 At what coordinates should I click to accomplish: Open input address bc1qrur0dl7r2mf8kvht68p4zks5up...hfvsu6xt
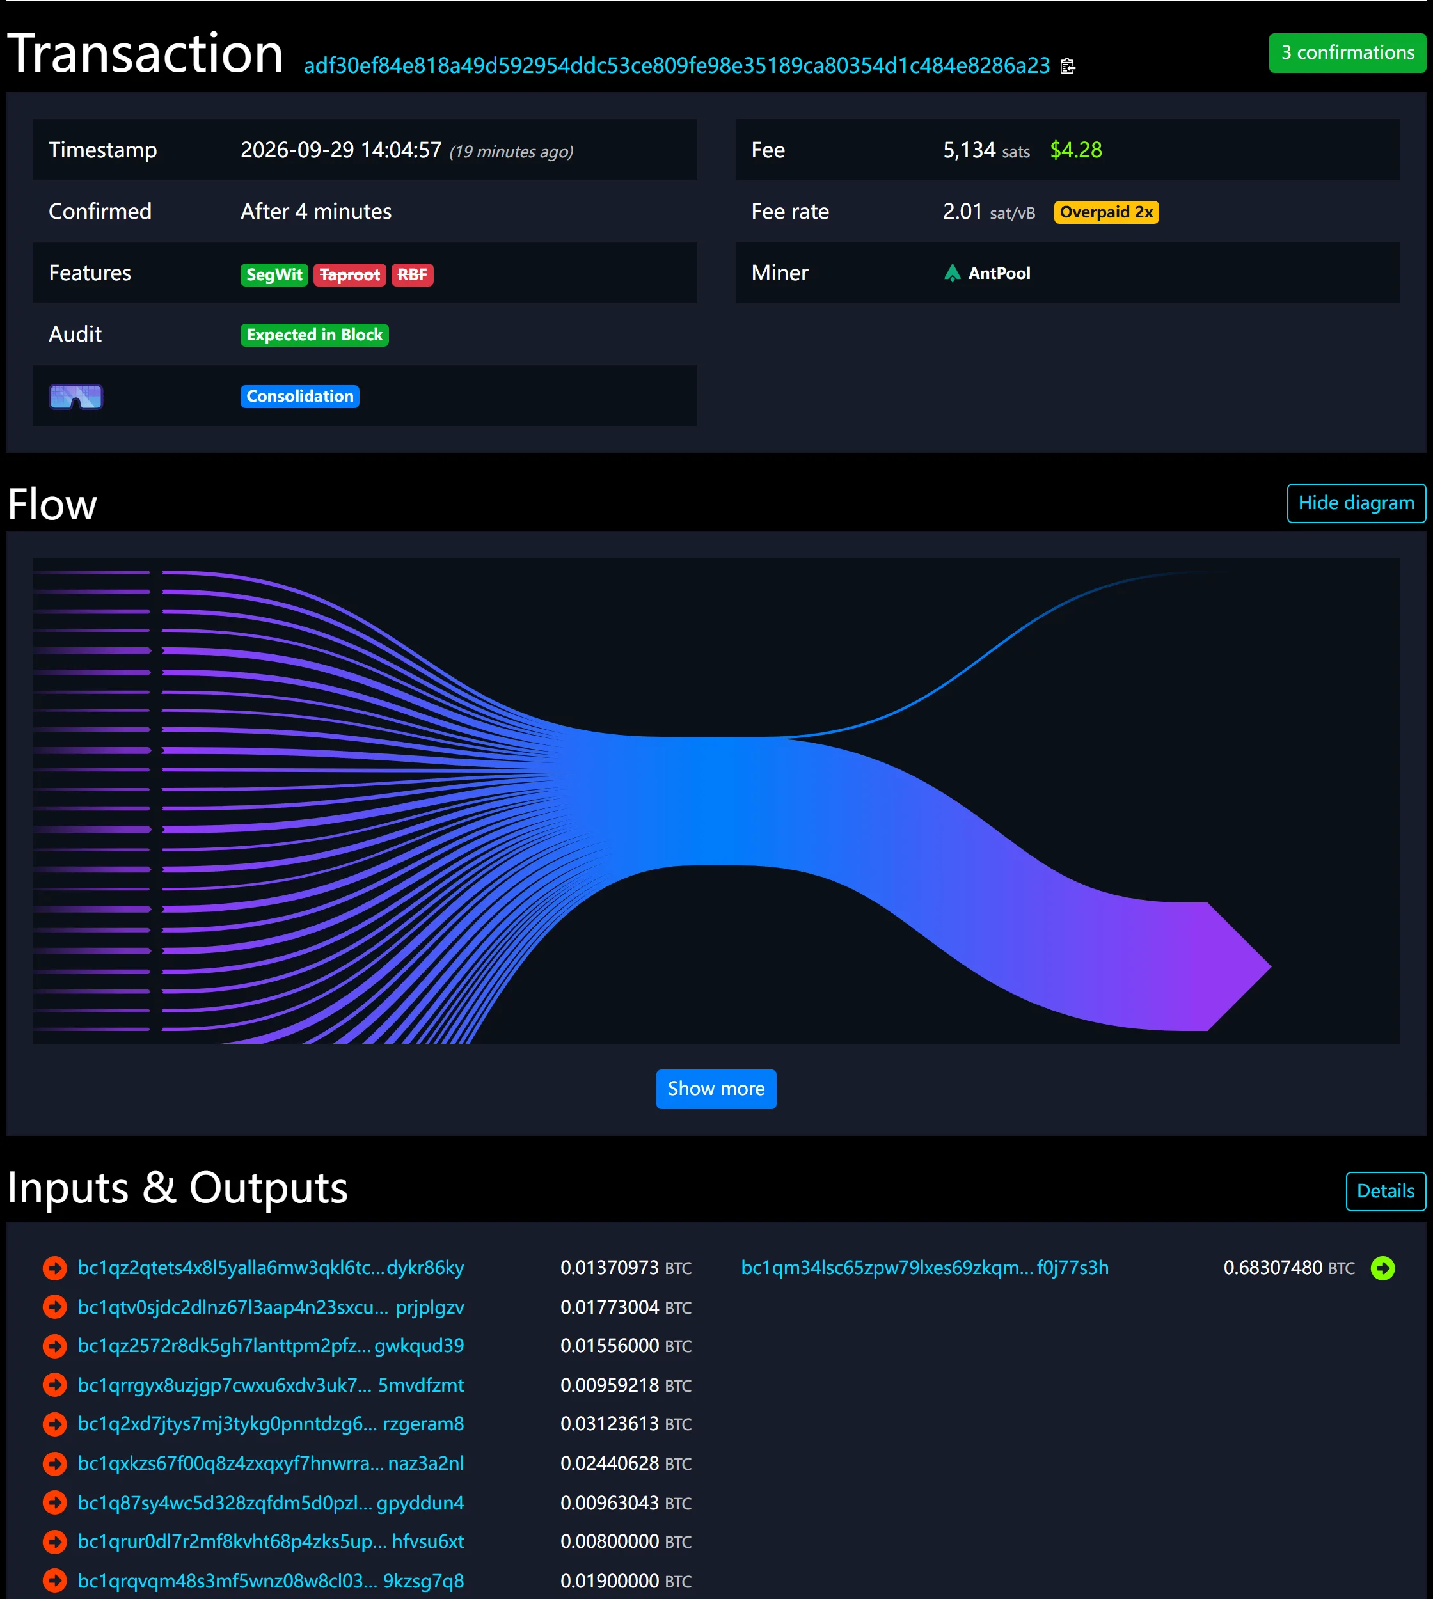pos(271,1541)
